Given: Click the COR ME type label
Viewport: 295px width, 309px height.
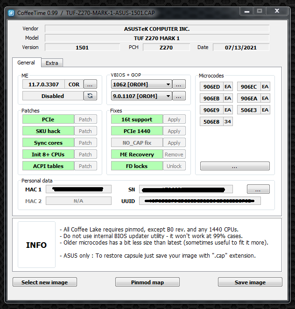Looking at the screenshot, I should pos(74,84).
